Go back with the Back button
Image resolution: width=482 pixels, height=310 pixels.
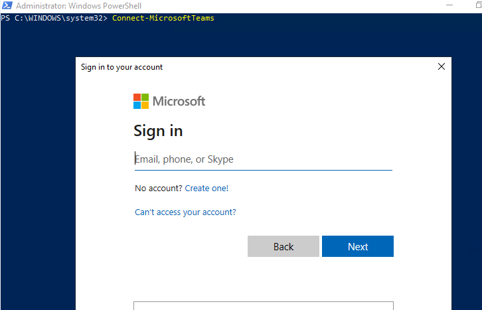(283, 246)
